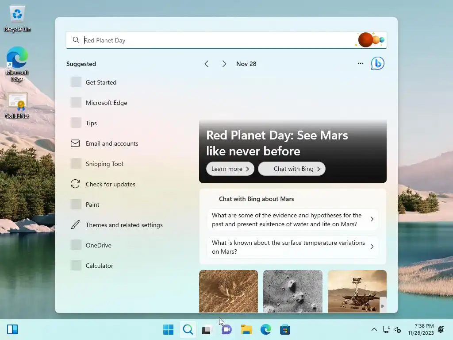This screenshot has height=340, width=453.
Task: Open the Face on Mars grayscale thumbnail
Action: (x=293, y=291)
